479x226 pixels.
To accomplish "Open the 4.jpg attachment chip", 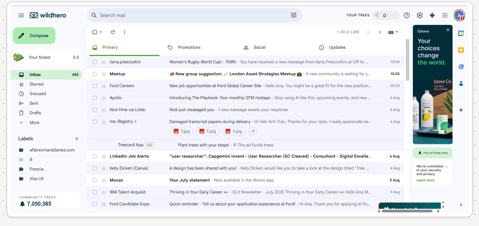I will click(234, 131).
